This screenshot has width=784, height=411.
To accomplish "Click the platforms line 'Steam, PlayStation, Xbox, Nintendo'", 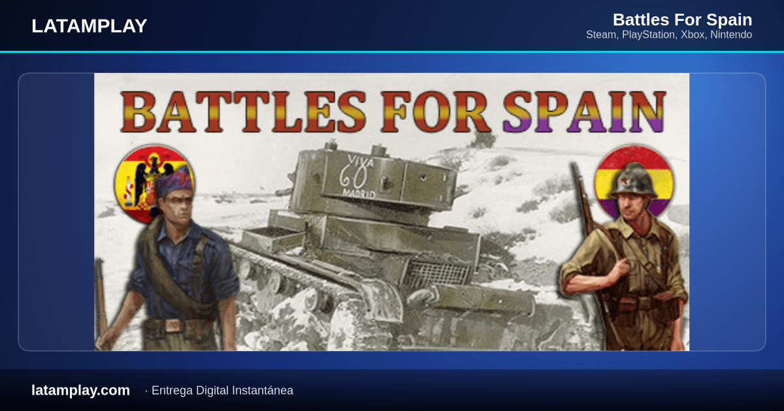I will [669, 35].
